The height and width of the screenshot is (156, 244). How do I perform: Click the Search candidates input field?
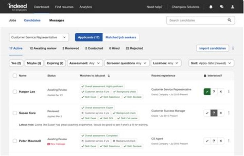click(x=201, y=20)
